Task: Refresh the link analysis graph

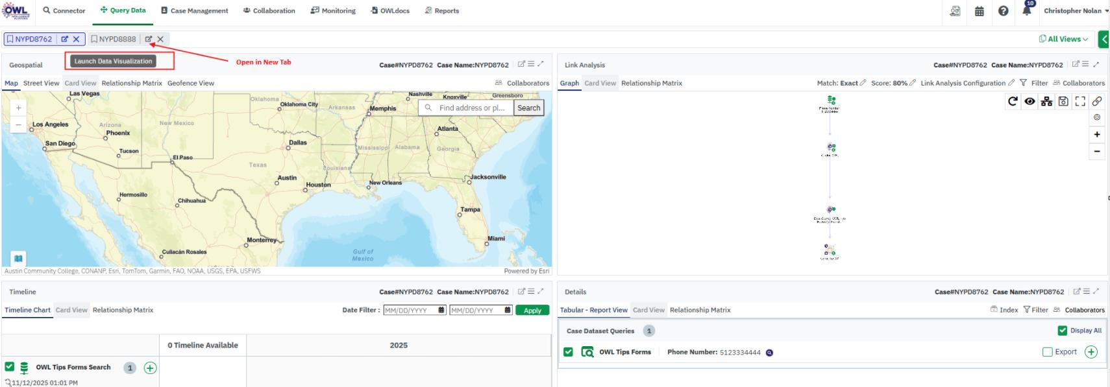Action: pos(1013,101)
